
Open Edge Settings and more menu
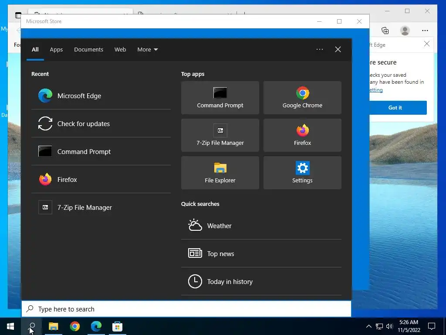(x=425, y=31)
